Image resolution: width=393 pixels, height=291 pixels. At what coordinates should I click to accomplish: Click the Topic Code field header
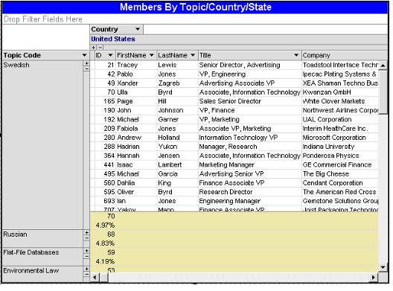click(x=45, y=55)
